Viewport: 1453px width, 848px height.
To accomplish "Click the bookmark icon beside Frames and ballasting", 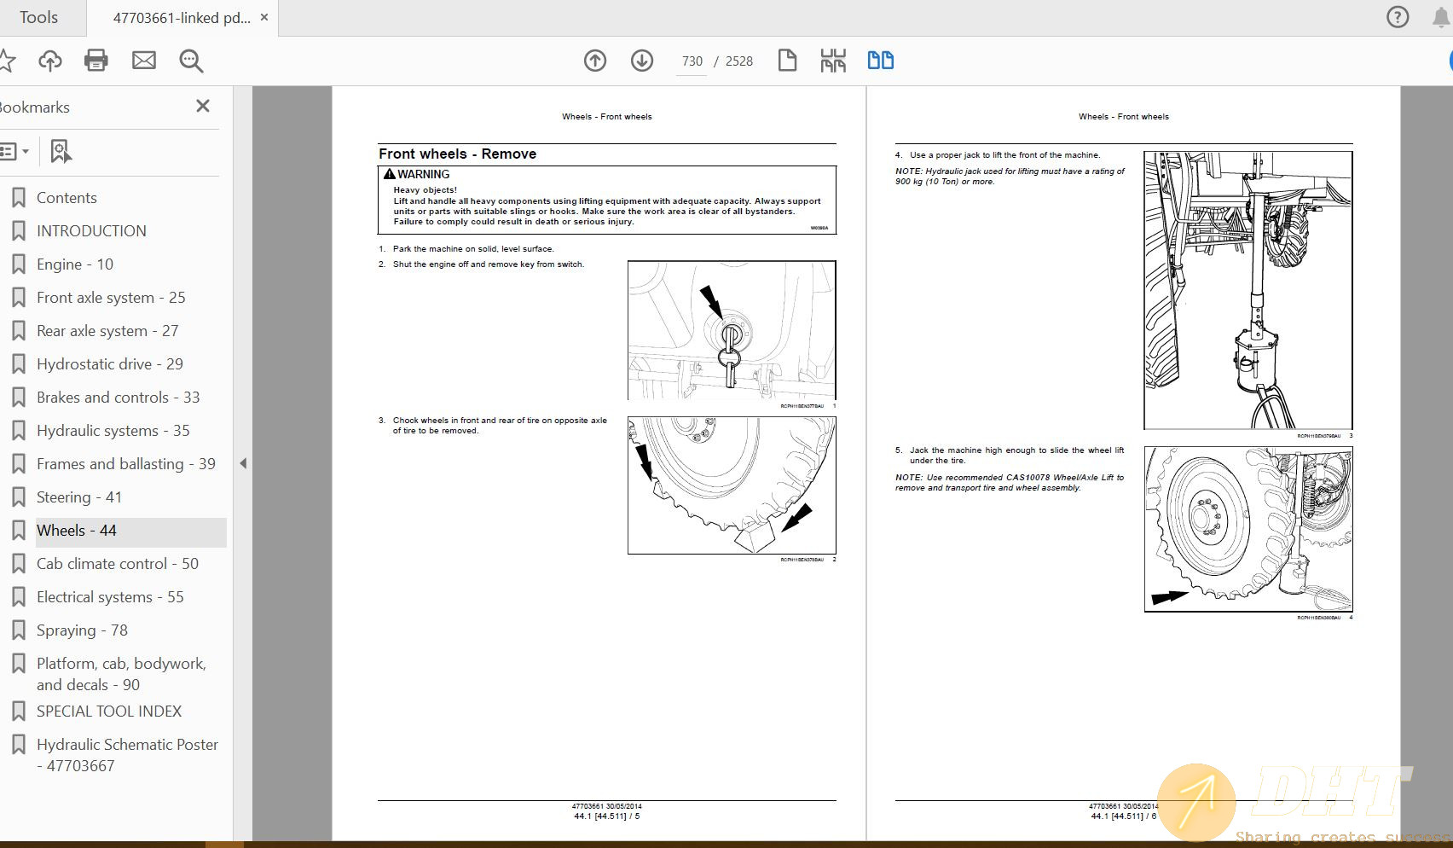I will (18, 464).
